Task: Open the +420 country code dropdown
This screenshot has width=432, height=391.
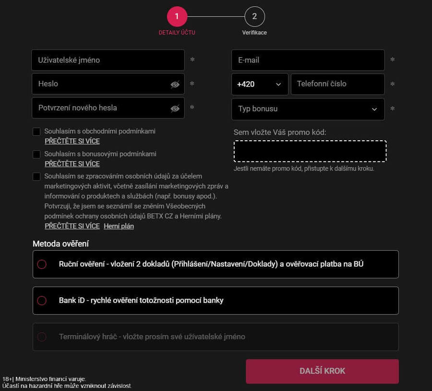Action: pos(260,84)
